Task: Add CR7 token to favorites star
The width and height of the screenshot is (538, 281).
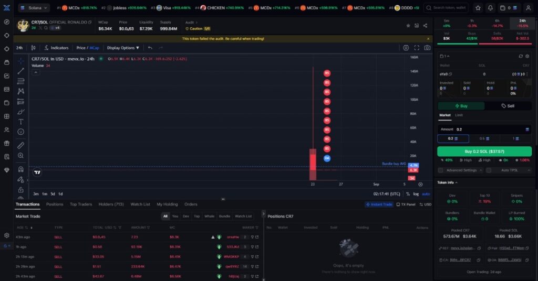Action: coord(408,26)
